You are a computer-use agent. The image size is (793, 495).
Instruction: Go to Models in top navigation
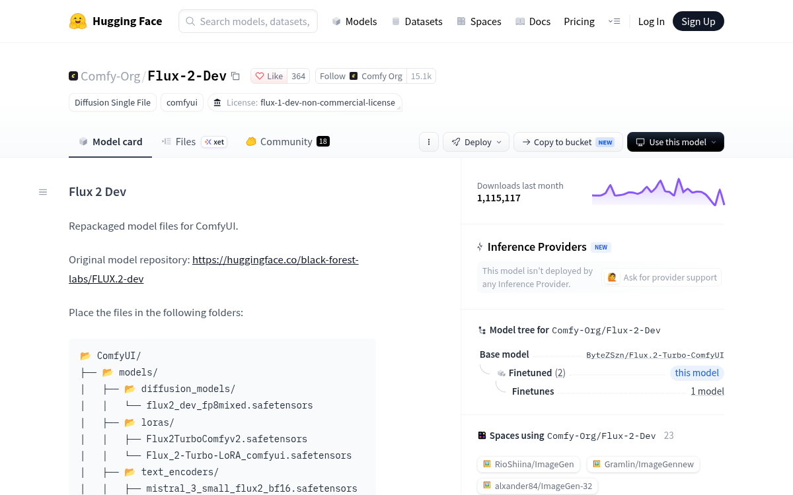(354, 21)
